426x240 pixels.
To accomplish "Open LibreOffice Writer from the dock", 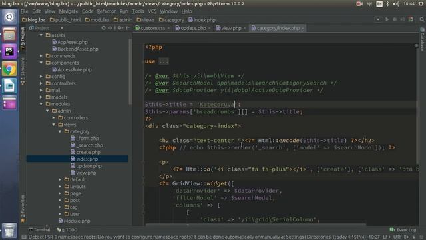I will coord(9,86).
